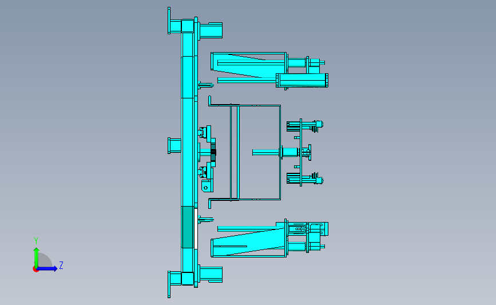
Task: Click the "Z" axis label
Action: 61,265
